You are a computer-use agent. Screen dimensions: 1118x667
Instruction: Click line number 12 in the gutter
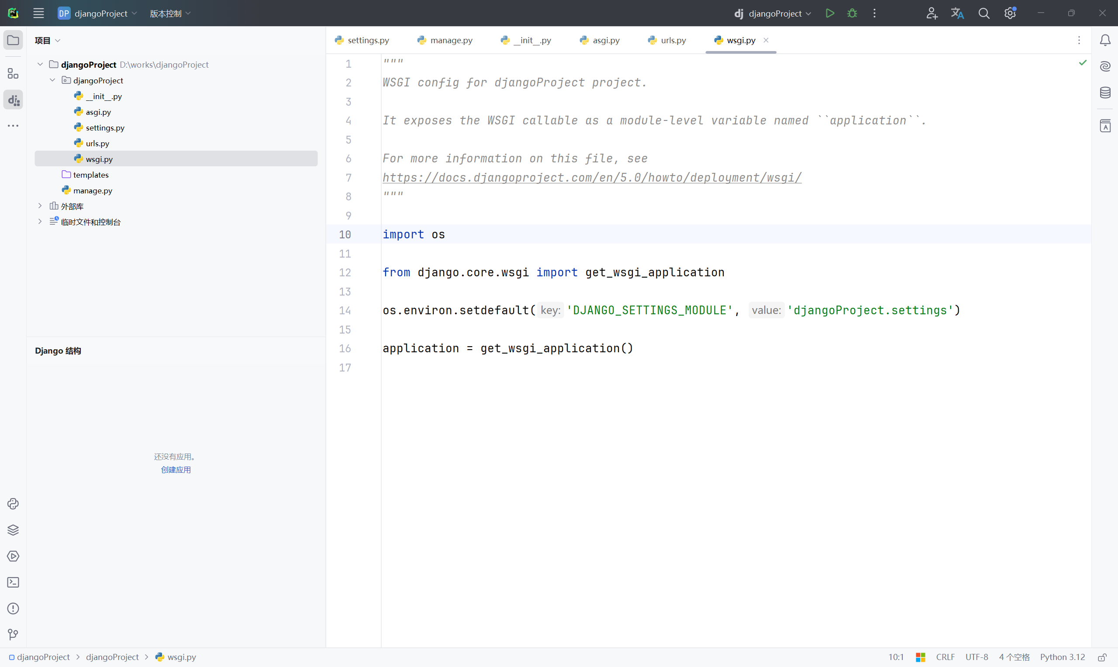pyautogui.click(x=345, y=272)
